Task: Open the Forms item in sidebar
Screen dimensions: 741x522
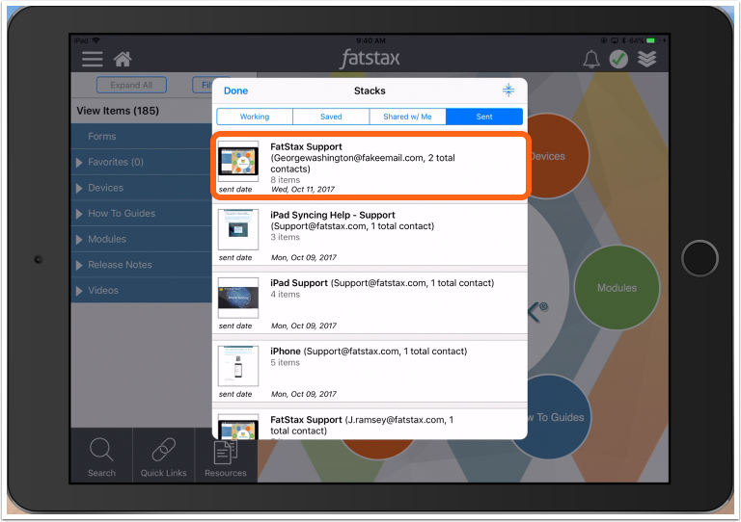Action: (x=141, y=136)
